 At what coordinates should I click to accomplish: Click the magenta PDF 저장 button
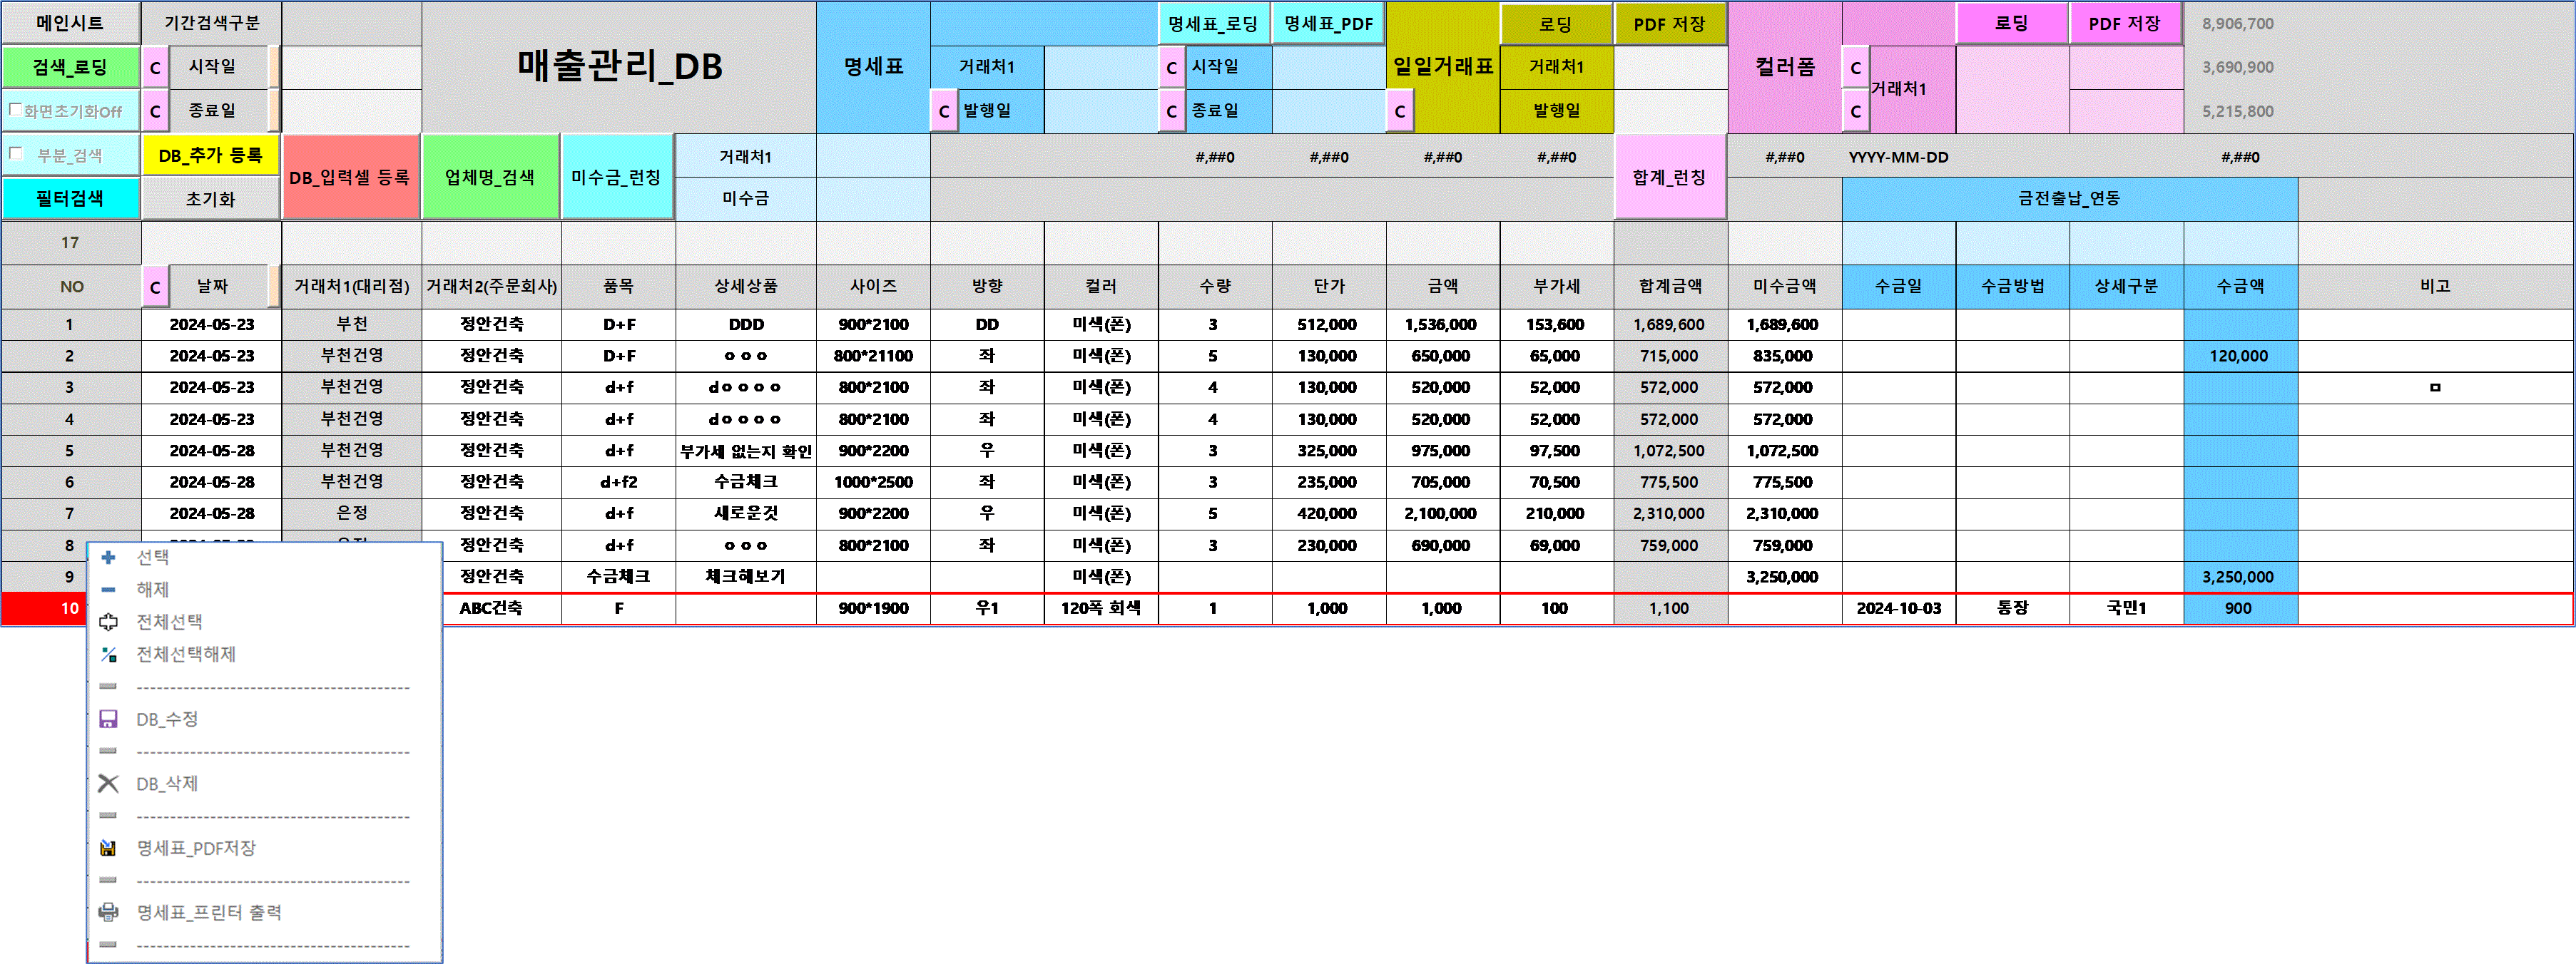pyautogui.click(x=2125, y=23)
